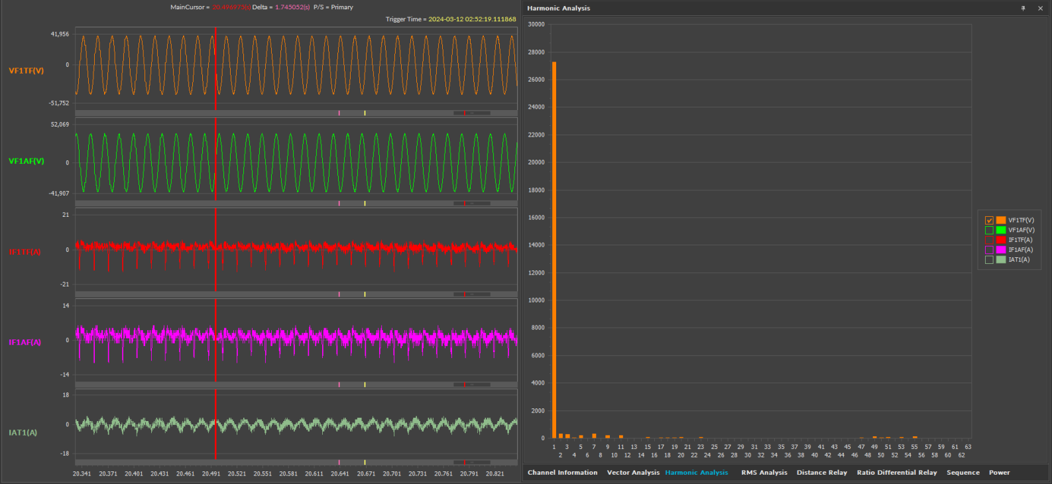
Task: Go to Ratio Differential Relay tab
Action: (896, 473)
